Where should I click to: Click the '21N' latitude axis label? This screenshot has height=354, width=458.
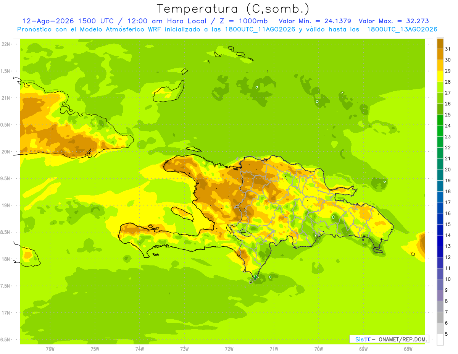6,98
